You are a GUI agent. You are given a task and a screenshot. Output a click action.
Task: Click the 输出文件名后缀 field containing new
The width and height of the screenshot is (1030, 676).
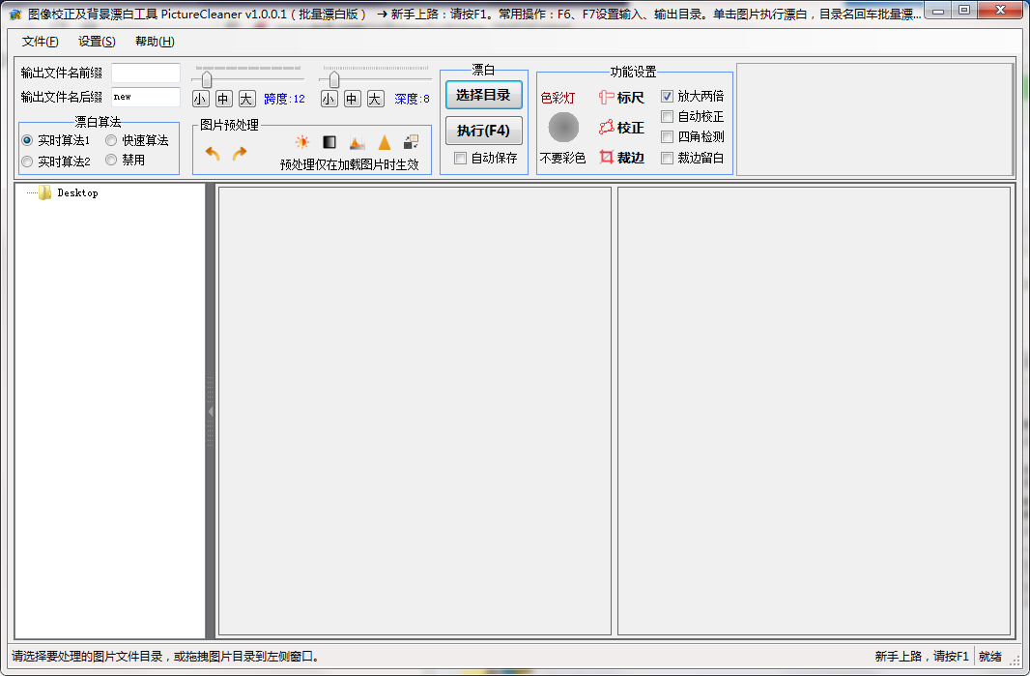pos(146,97)
